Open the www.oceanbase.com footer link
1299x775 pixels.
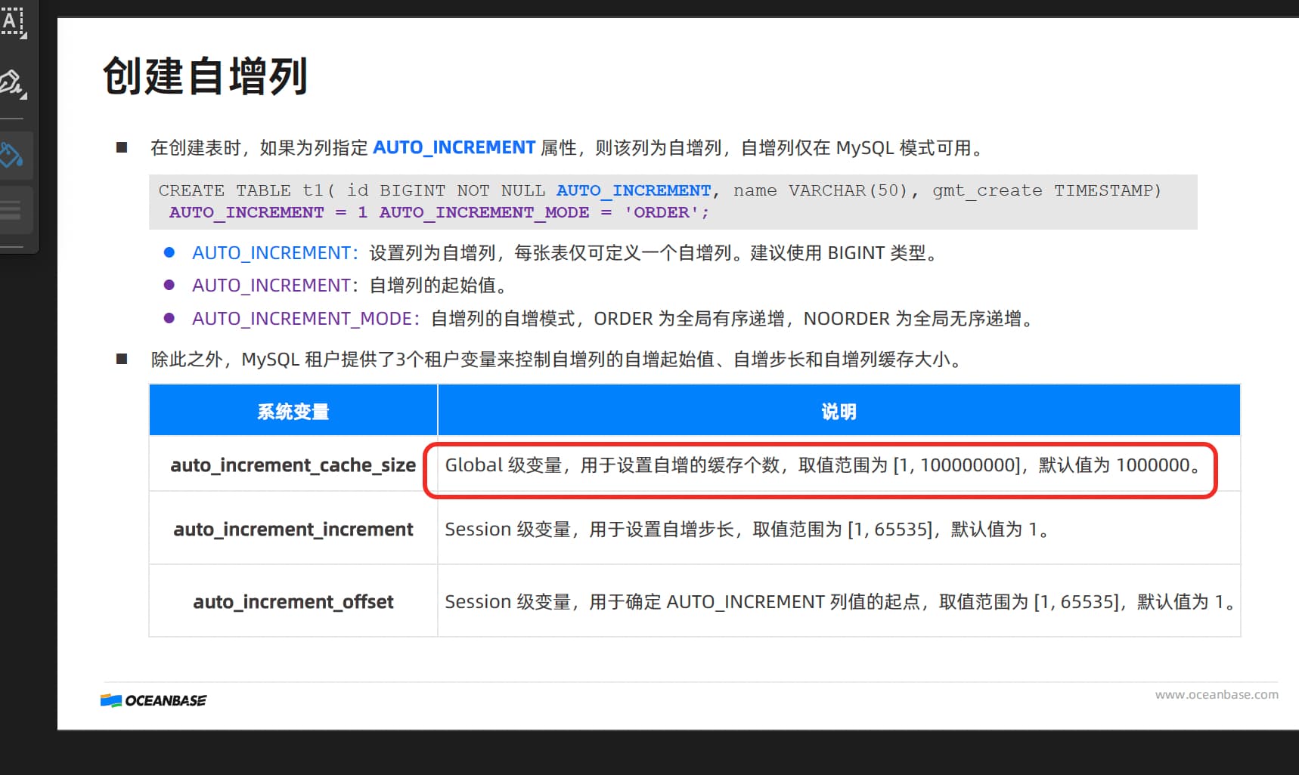(1216, 694)
